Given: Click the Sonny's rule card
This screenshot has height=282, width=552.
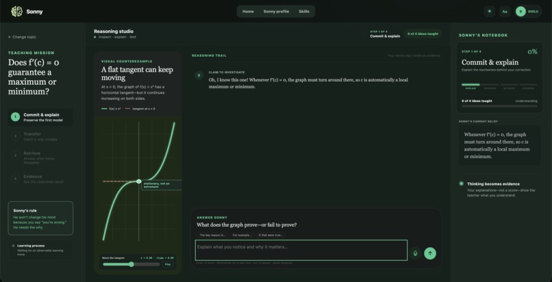Looking at the screenshot, I should click(40, 218).
